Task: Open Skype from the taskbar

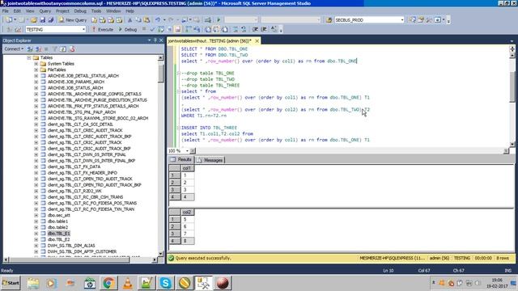Action: (165, 283)
